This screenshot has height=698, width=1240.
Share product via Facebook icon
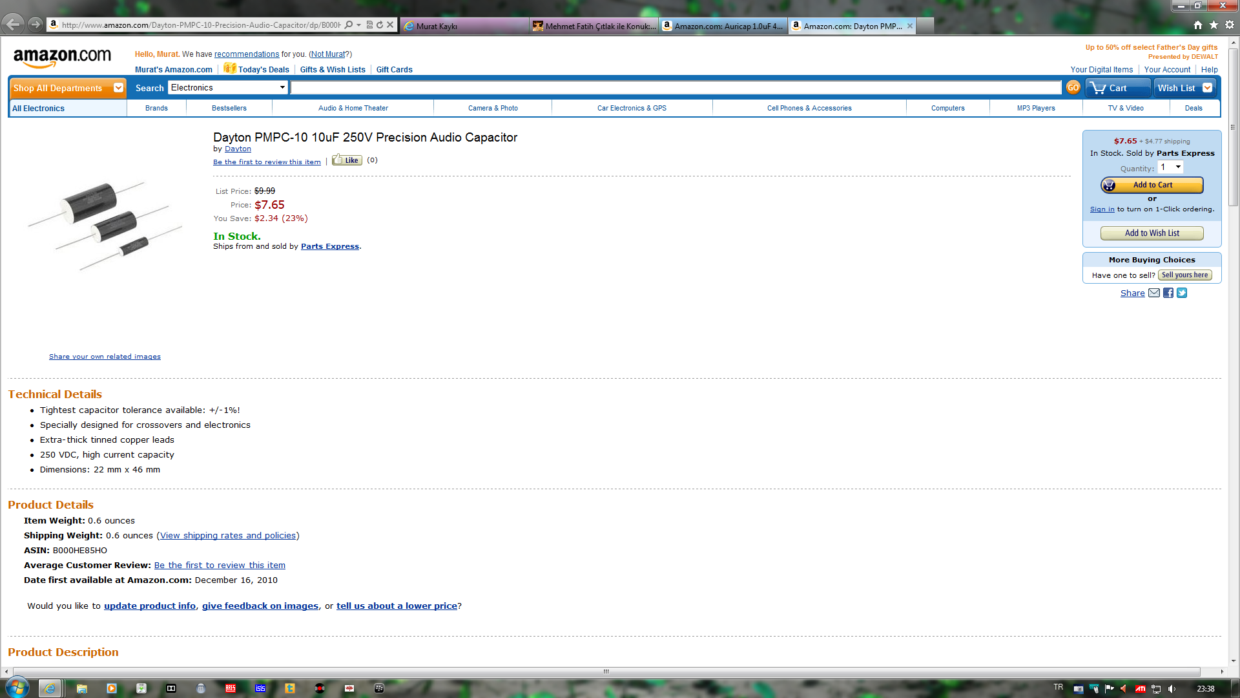pos(1168,293)
